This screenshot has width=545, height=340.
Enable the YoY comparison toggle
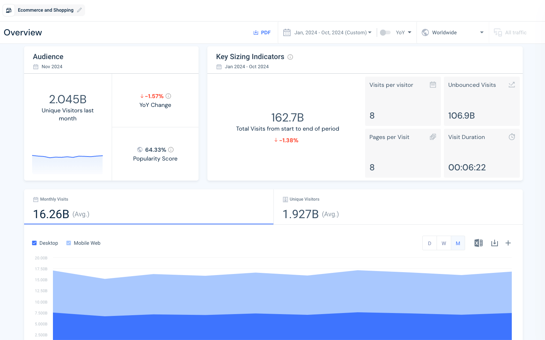click(x=385, y=32)
